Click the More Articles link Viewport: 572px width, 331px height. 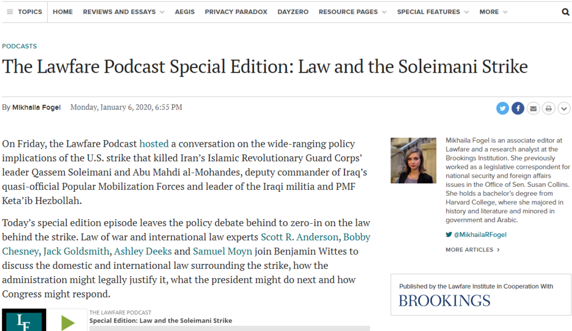pos(472,250)
